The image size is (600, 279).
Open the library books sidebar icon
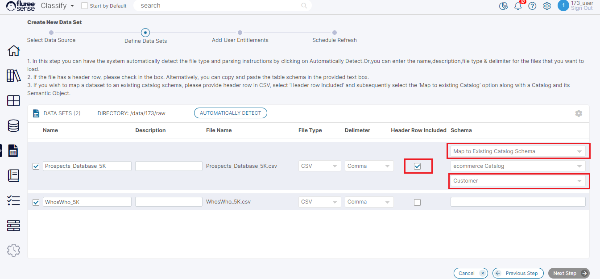[13, 76]
